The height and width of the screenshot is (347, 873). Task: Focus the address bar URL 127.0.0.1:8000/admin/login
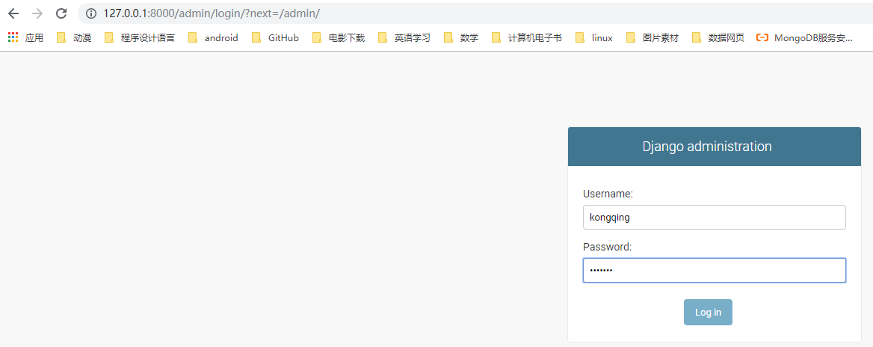point(212,13)
